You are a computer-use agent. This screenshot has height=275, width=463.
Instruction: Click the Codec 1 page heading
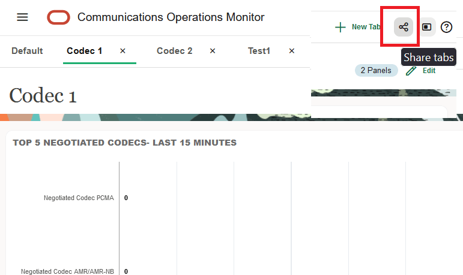point(43,95)
